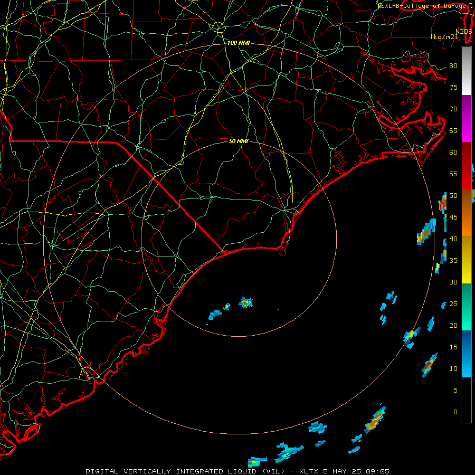Viewport: 475px width, 475px height.
Task: Click the largest storm echo inside the 50 NMI ring
Action: click(245, 302)
